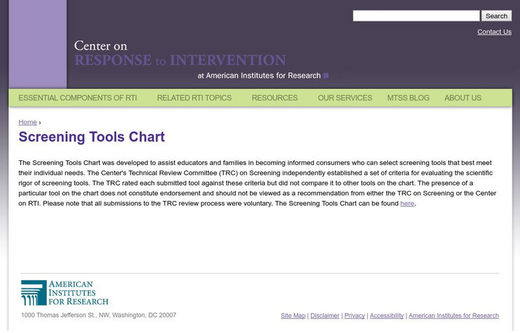Open the Resources menu
The height and width of the screenshot is (333, 520).
[274, 98]
